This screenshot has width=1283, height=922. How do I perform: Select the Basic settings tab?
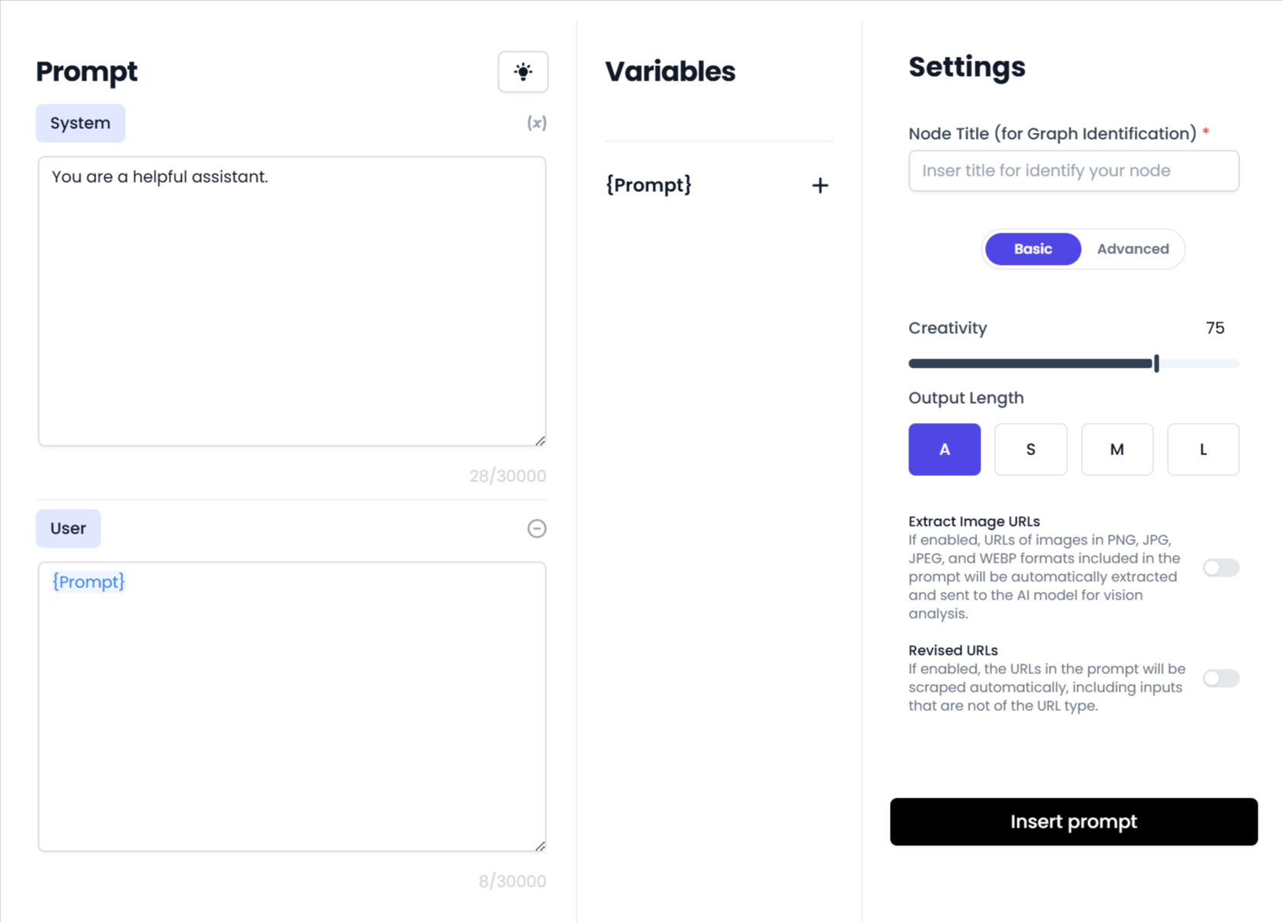[1032, 249]
